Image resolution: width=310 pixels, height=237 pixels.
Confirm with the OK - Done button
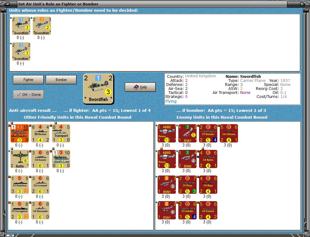coord(28,95)
